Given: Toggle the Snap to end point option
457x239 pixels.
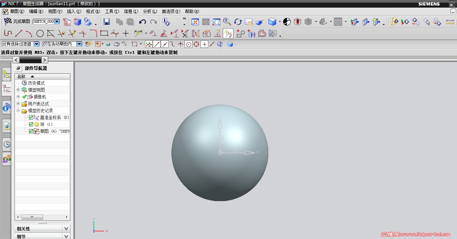Looking at the screenshot, I should [x=157, y=44].
